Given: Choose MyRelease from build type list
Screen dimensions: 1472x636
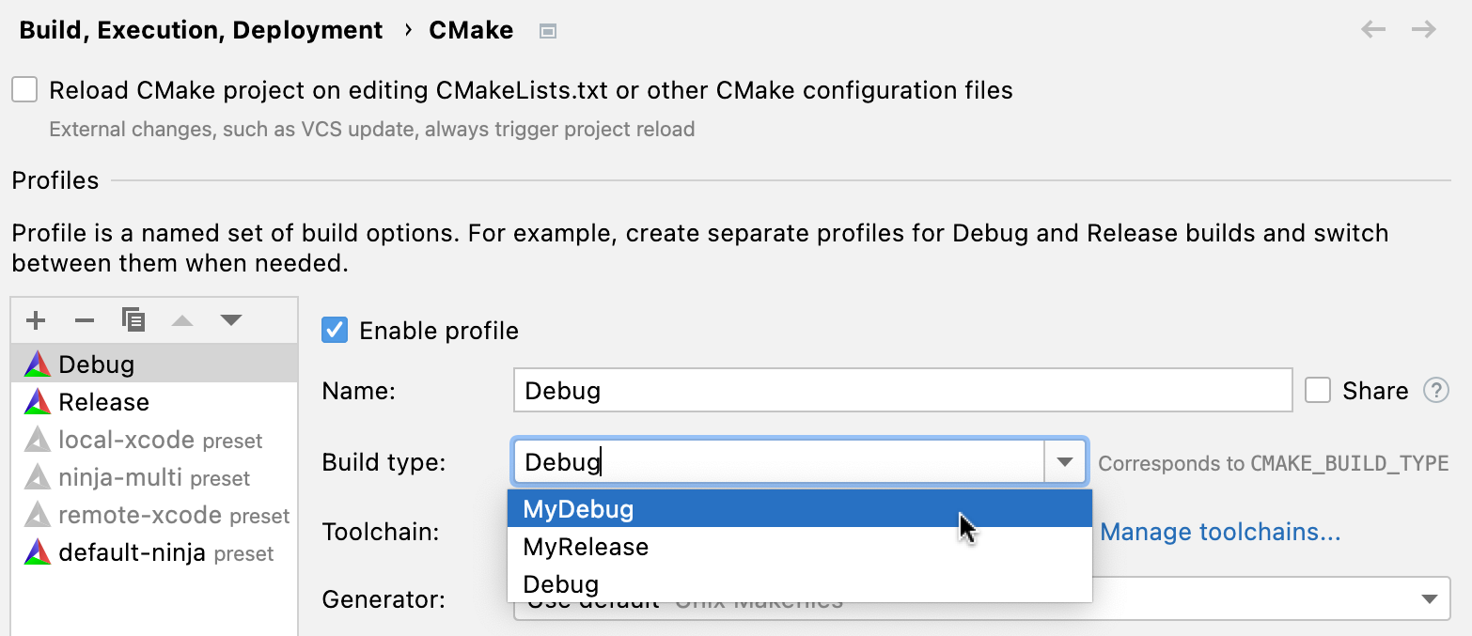Looking at the screenshot, I should tap(586, 547).
